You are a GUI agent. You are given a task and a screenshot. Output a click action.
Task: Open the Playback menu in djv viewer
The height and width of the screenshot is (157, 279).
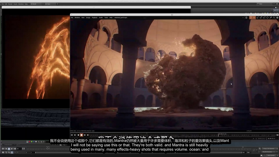pos(95,18)
